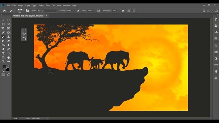Open the Opacity slider dropdown arrow
This screenshot has width=219, height=123.
click(74, 11)
